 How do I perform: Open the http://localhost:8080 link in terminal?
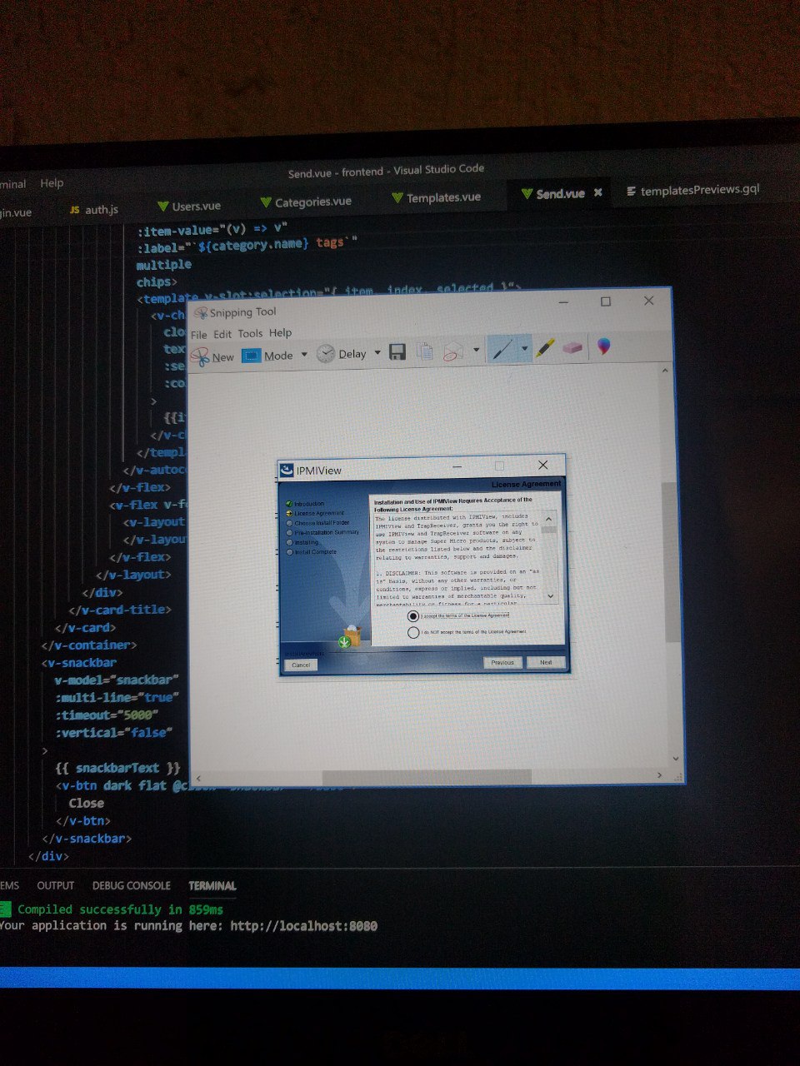click(x=304, y=925)
